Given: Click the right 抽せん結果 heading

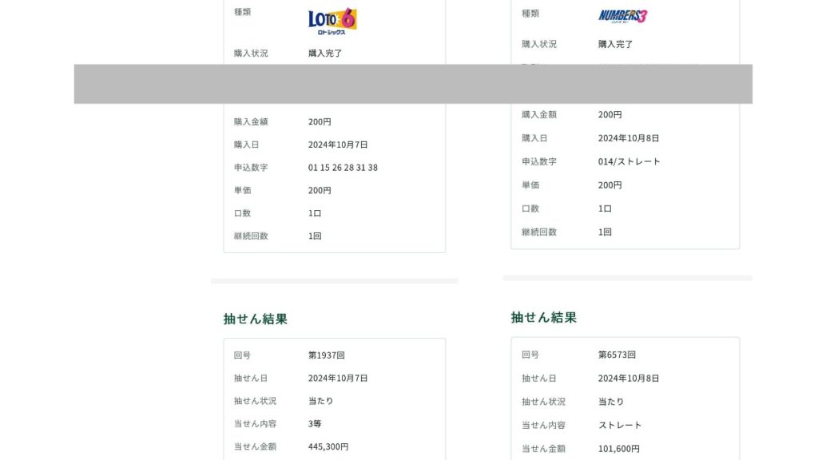Looking at the screenshot, I should 543,317.
